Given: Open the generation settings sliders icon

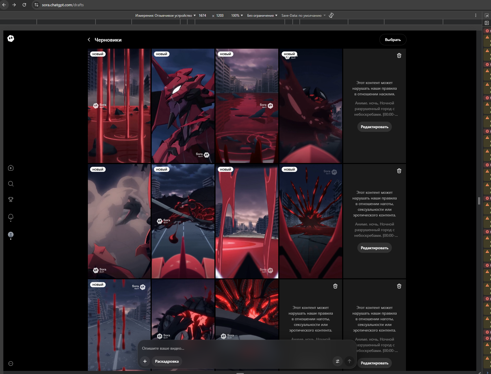Looking at the screenshot, I should pos(338,361).
